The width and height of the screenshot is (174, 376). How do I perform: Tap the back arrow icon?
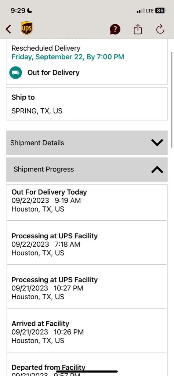point(8,29)
